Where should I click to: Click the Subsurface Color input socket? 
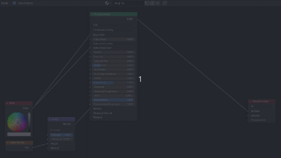click(x=90, y=48)
